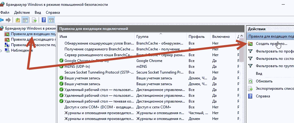This screenshot has height=123, width=294.
Task: Click the Справка help icon in Actions
Action: pyautogui.click(x=250, y=96)
